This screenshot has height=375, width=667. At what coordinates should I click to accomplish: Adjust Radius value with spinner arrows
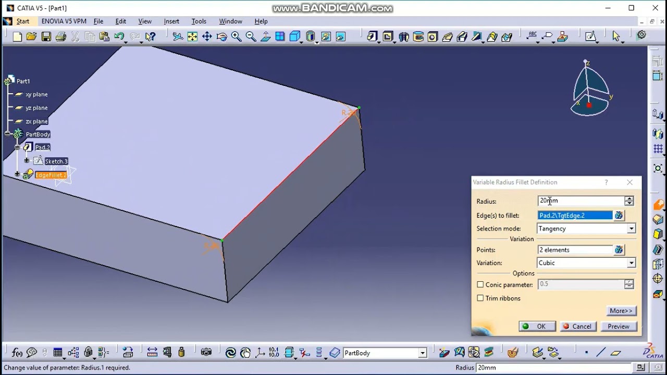(629, 201)
